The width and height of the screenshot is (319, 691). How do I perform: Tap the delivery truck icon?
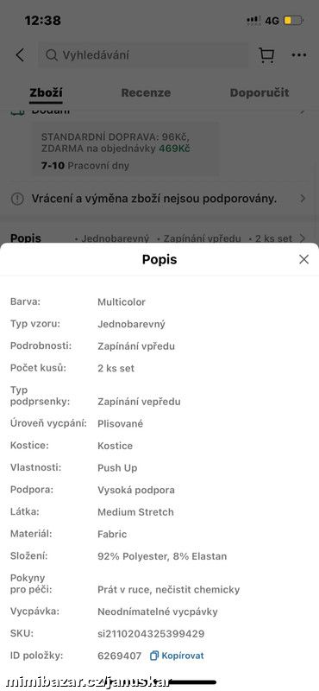click(x=17, y=111)
